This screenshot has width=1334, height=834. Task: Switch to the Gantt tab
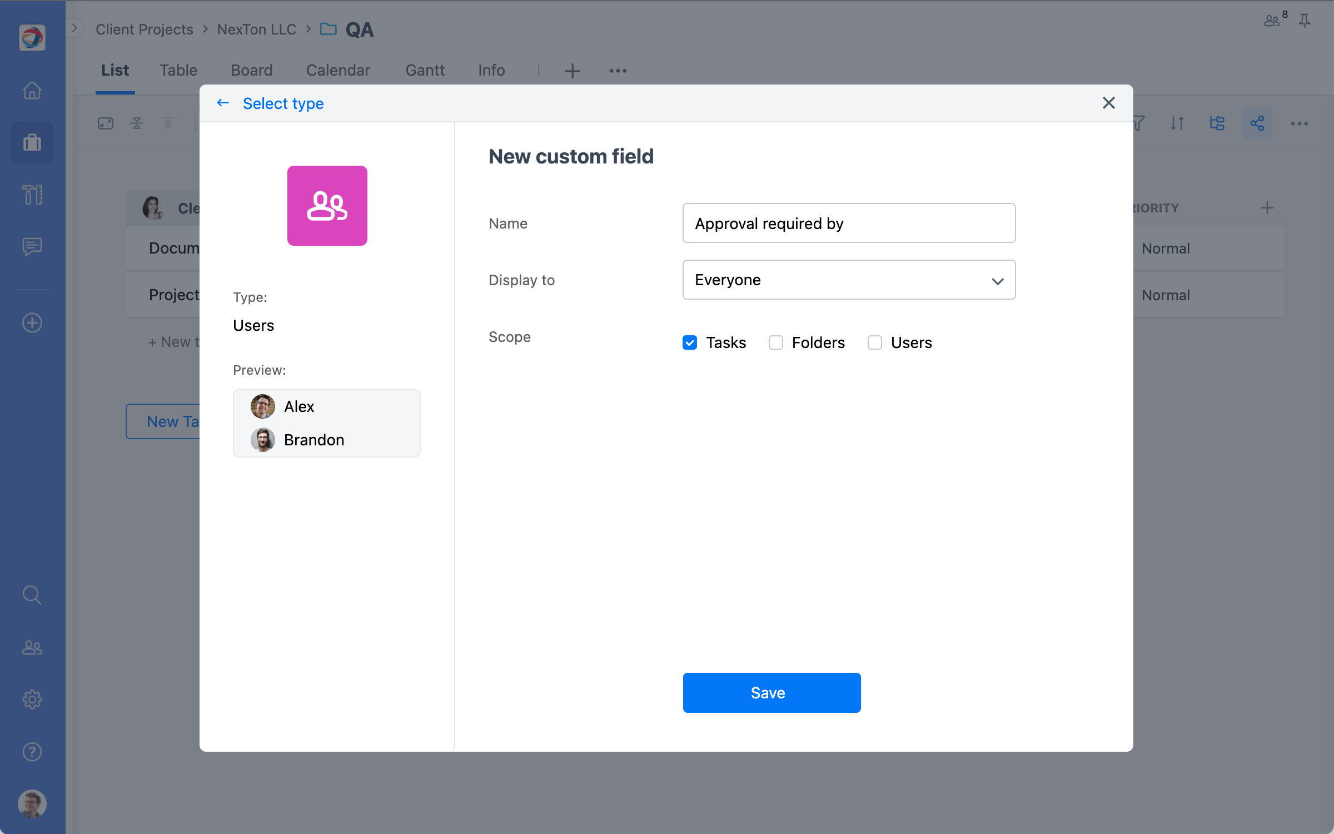tap(425, 71)
